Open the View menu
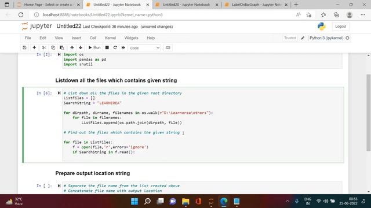The height and width of the screenshot is (208, 371). 59,38
